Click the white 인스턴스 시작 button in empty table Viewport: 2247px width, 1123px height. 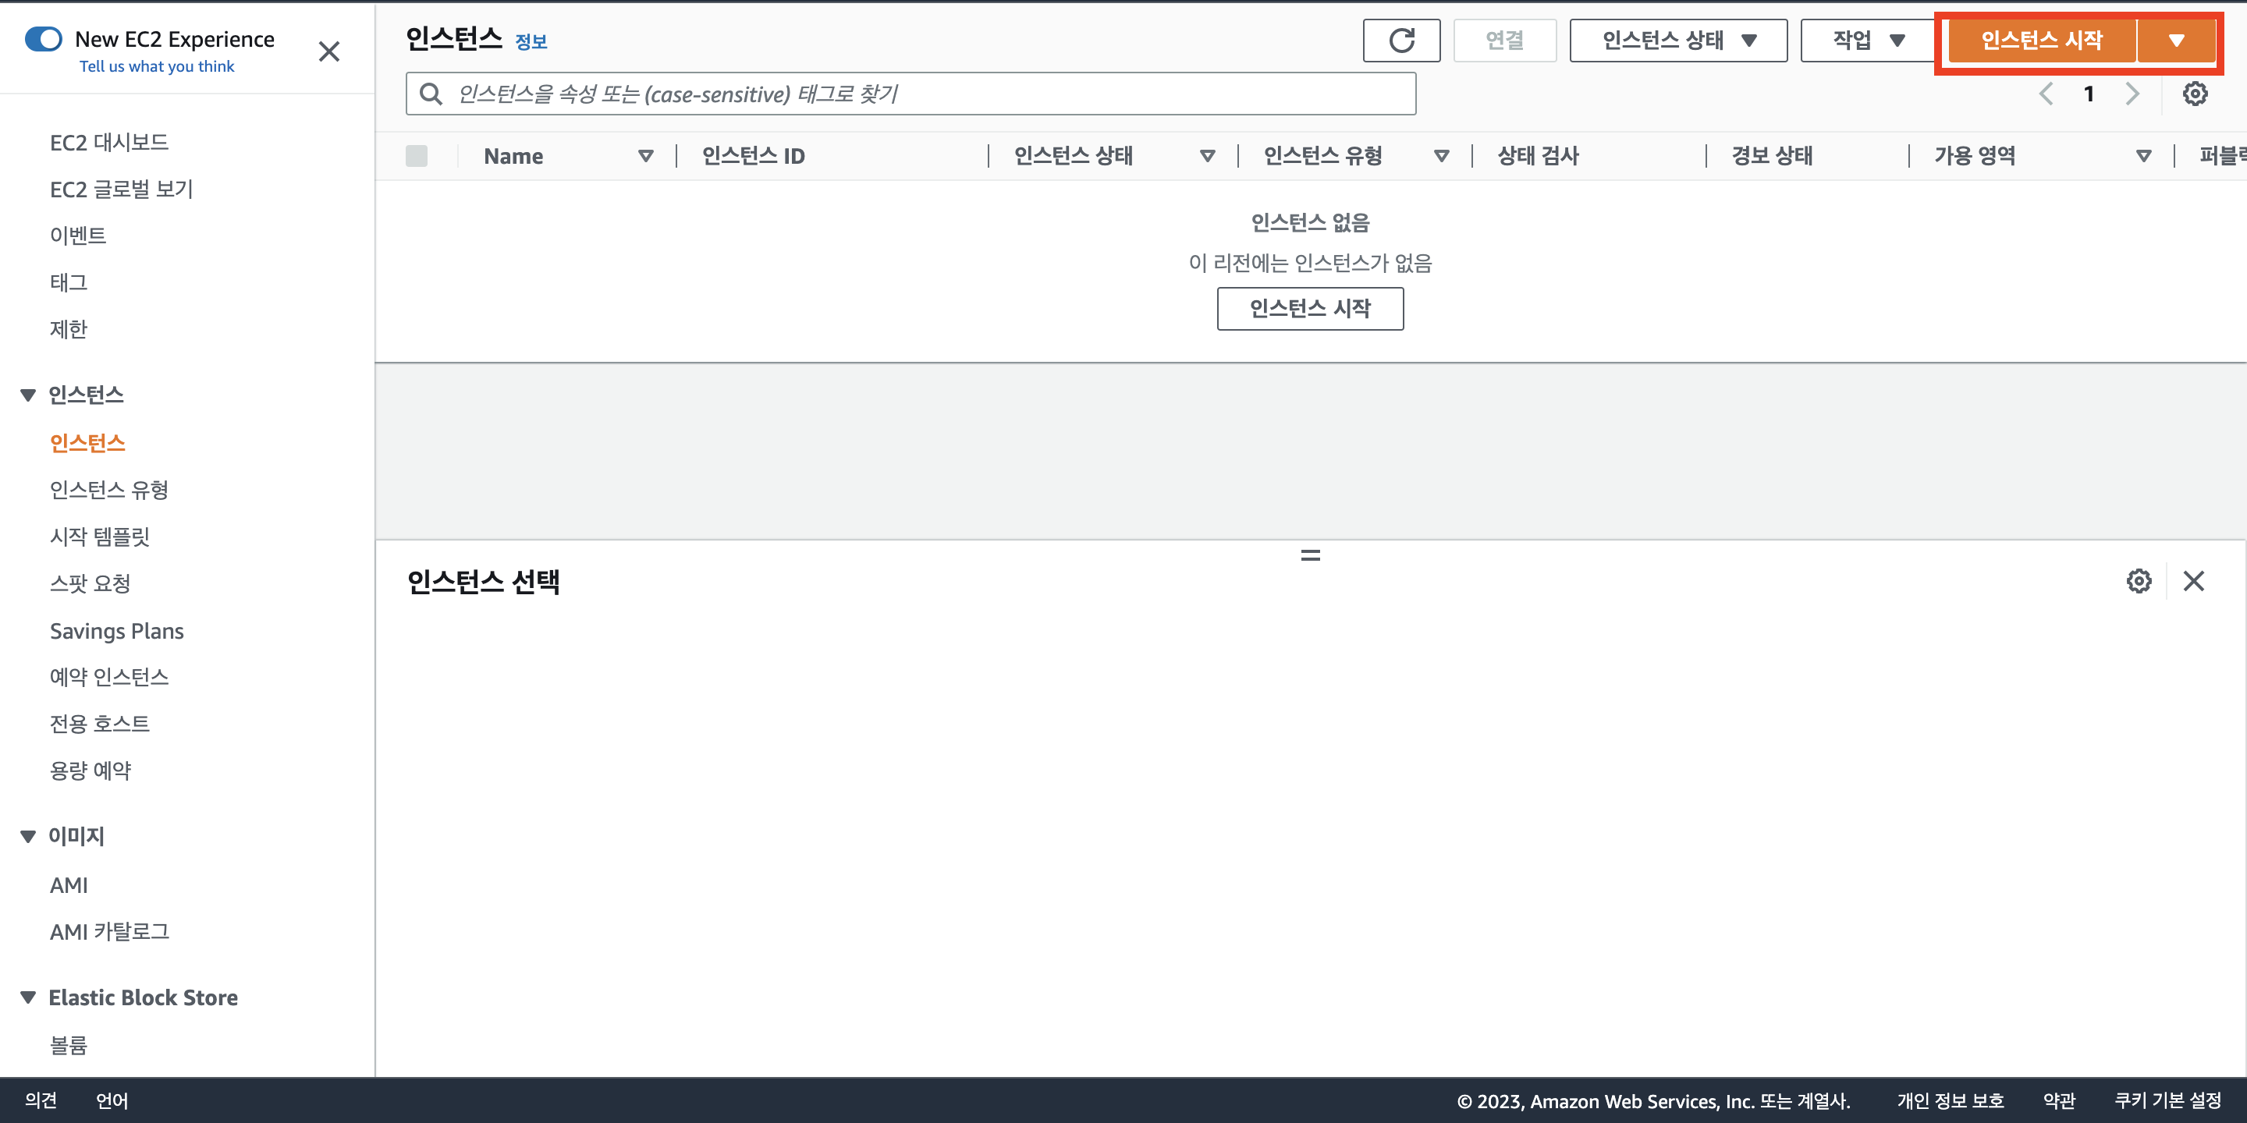1310,309
